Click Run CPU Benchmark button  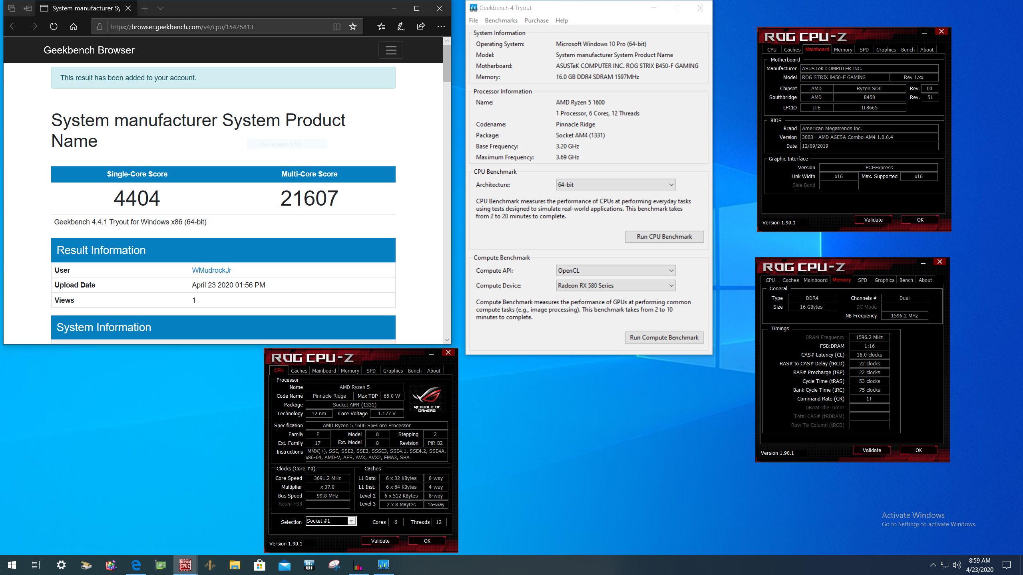point(664,236)
